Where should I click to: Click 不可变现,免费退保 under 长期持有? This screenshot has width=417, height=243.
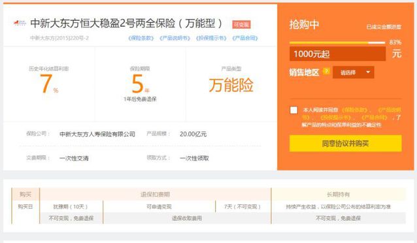tap(339, 218)
